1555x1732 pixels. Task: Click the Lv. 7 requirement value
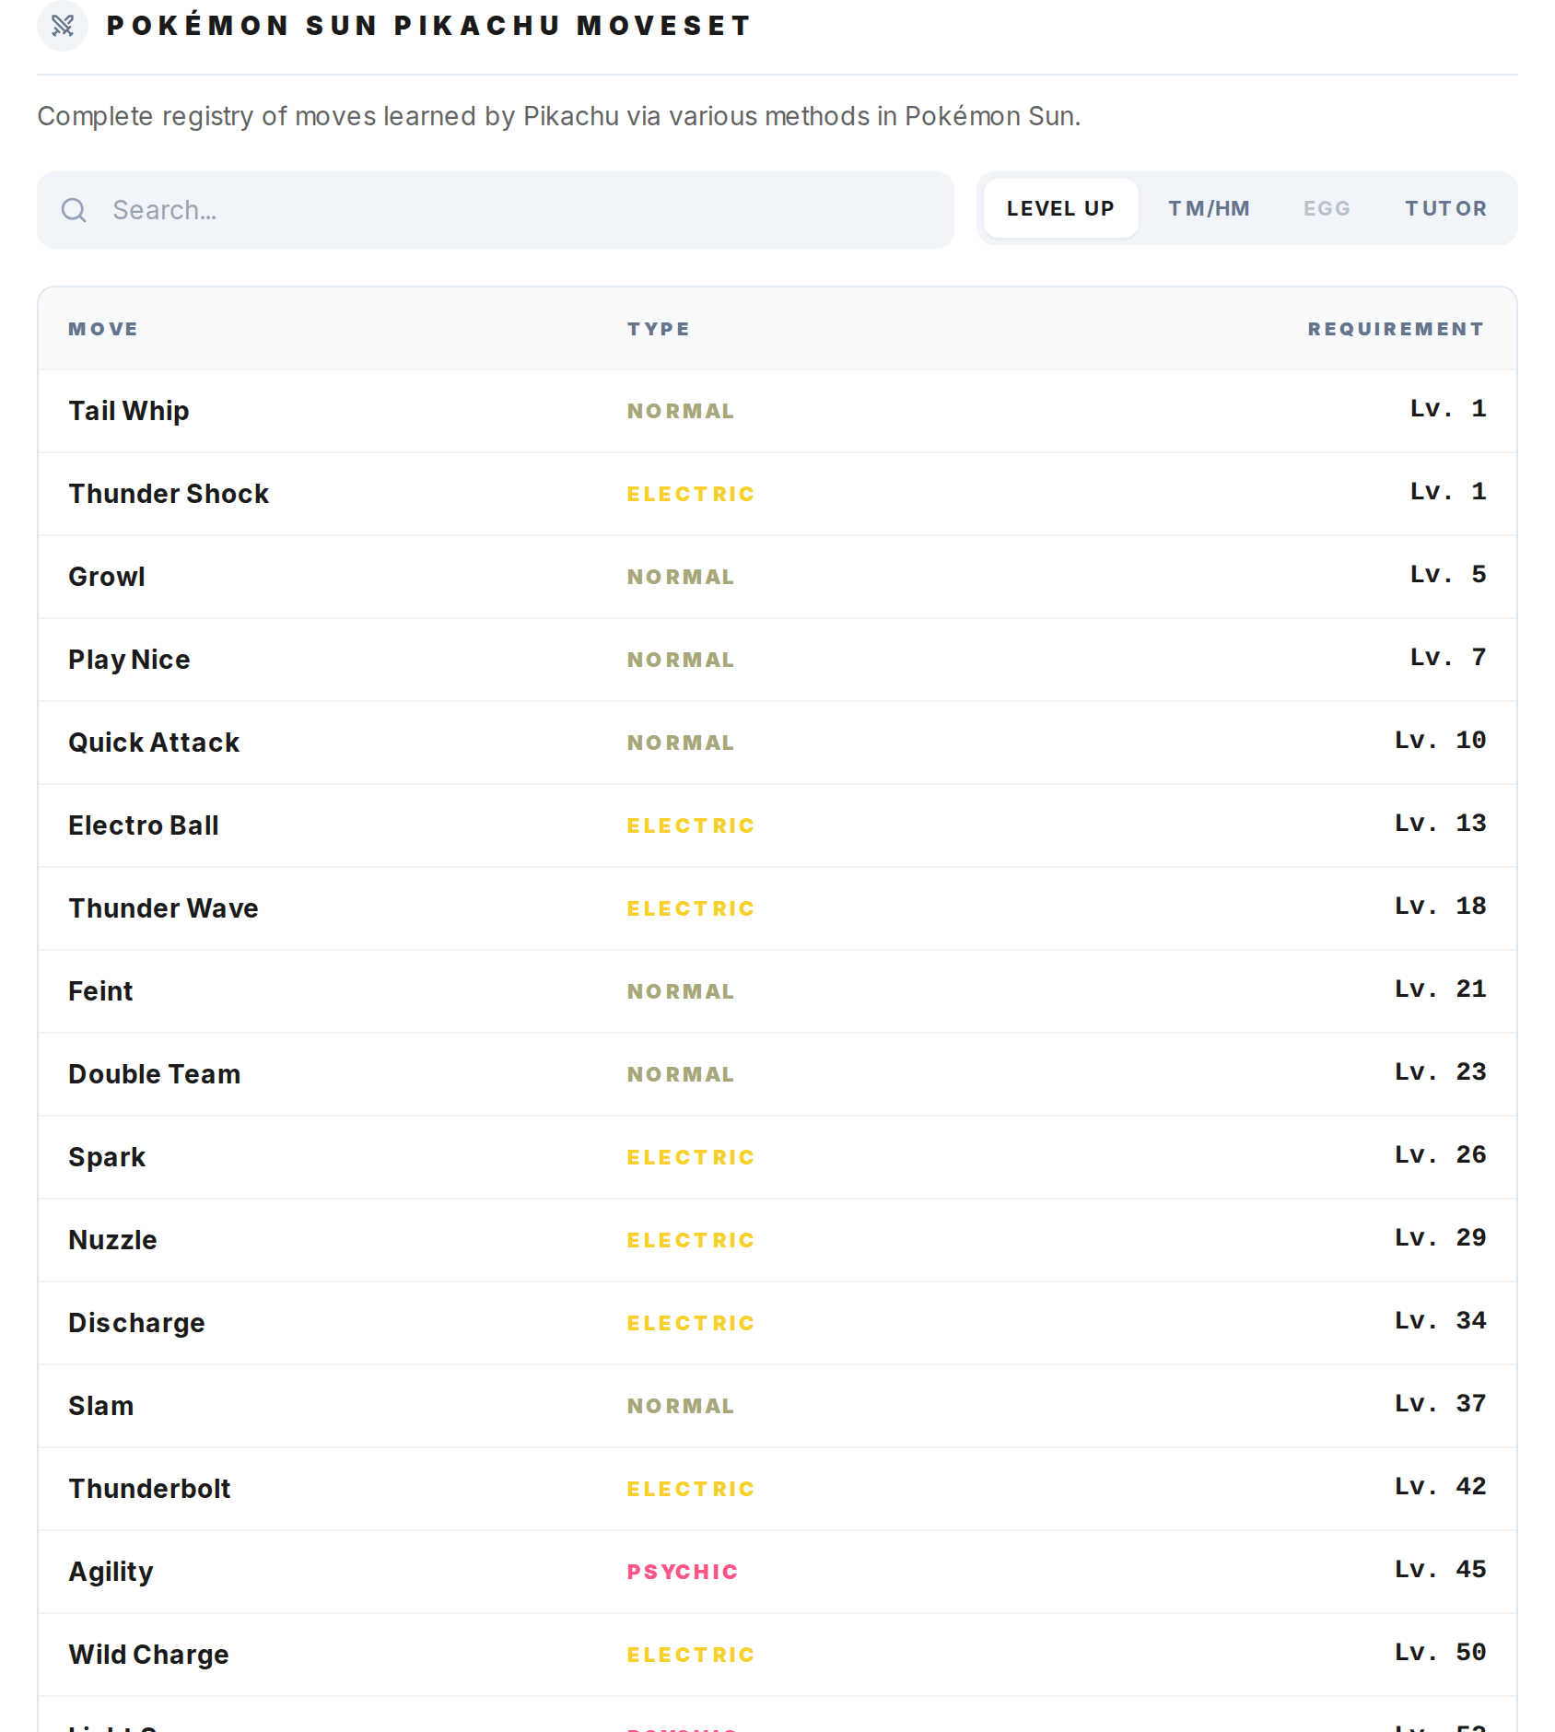1448,658
